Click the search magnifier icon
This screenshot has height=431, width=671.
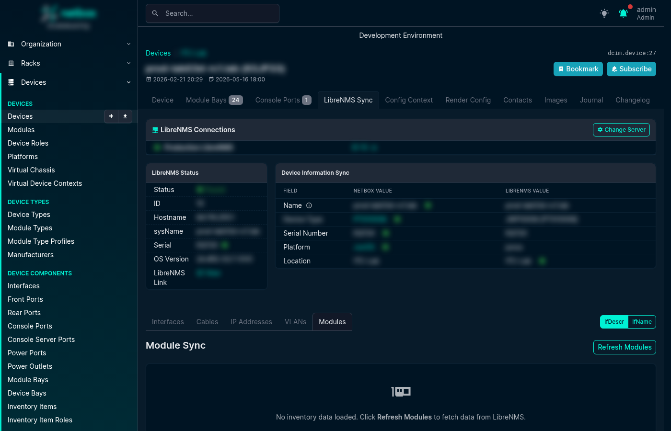point(155,13)
